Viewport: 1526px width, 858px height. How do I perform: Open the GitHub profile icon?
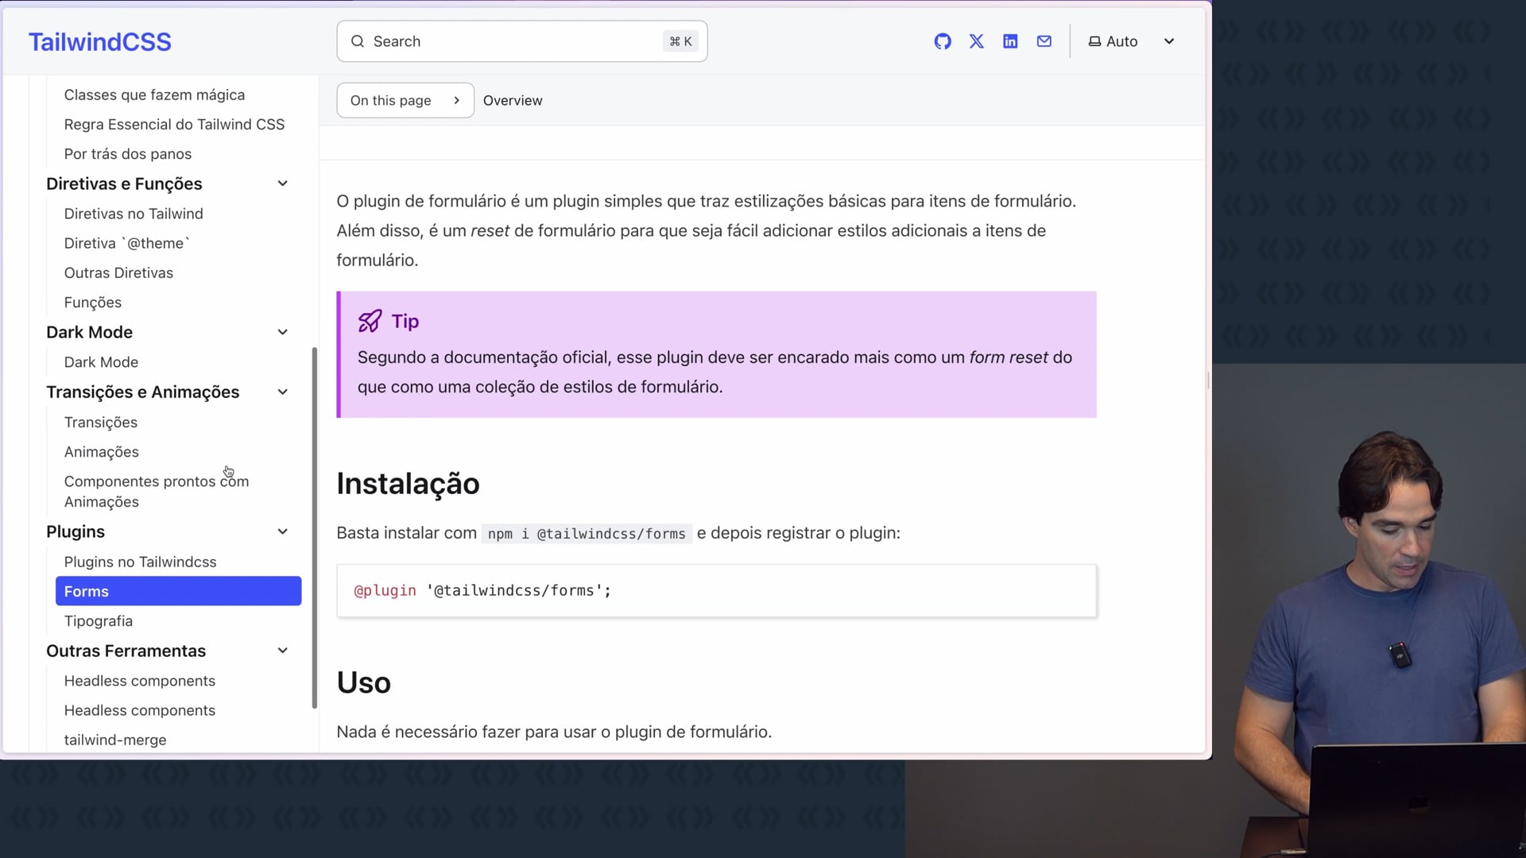[x=943, y=41]
